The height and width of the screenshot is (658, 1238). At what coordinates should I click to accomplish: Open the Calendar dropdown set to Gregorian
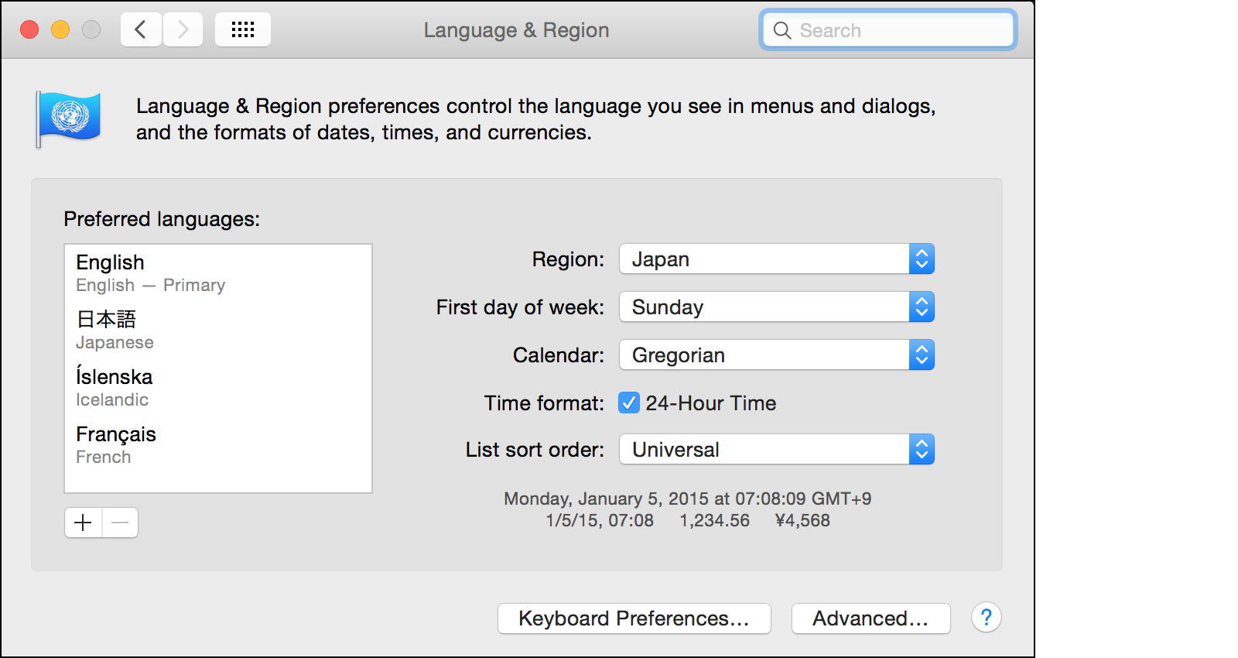(776, 355)
